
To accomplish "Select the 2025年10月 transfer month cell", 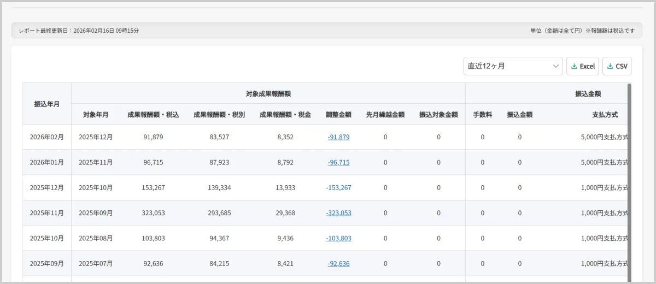I will click(47, 238).
